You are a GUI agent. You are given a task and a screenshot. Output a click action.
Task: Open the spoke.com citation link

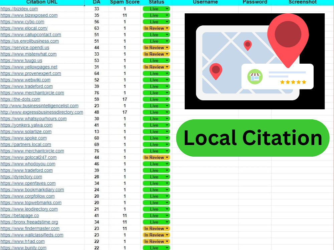(x=24, y=138)
